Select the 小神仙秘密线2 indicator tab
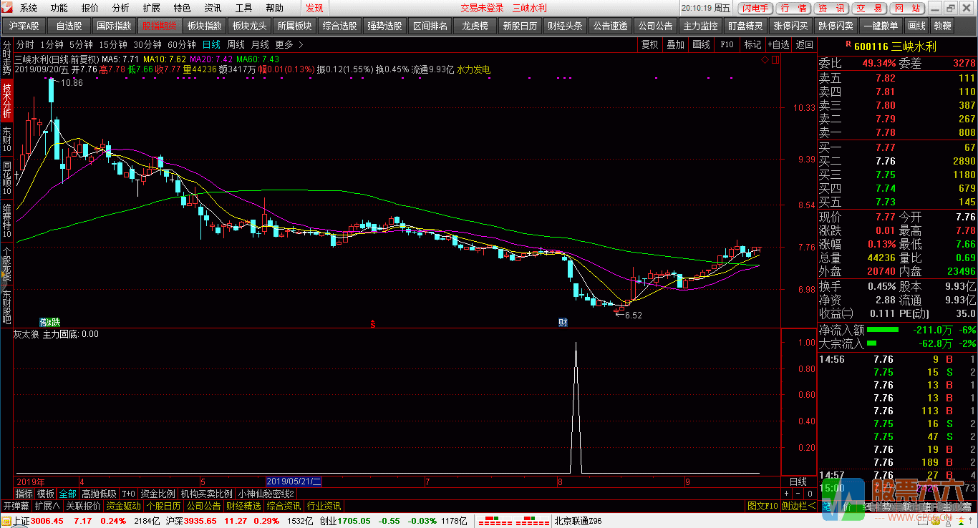The image size is (978, 528). 266,494
